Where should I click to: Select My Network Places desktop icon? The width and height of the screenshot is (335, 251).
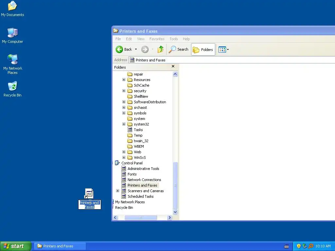(13, 64)
